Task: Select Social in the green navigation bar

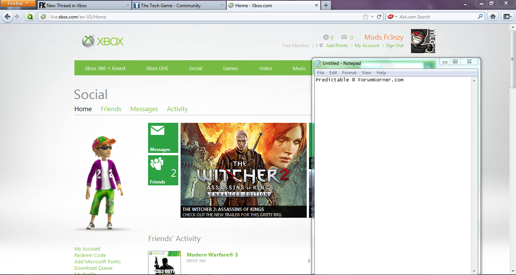Action: [x=196, y=68]
